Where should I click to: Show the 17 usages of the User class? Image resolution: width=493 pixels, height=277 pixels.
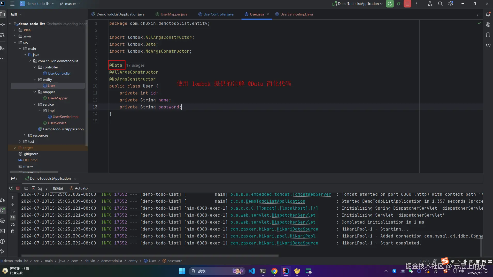[x=135, y=65]
